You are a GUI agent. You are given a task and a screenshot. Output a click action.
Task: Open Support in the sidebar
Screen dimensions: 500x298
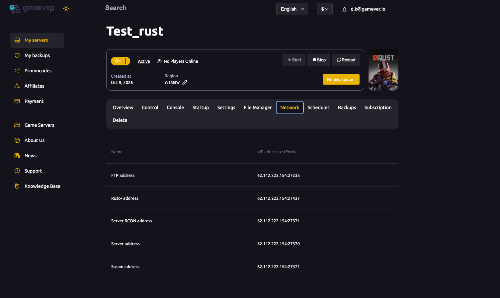pos(37,171)
